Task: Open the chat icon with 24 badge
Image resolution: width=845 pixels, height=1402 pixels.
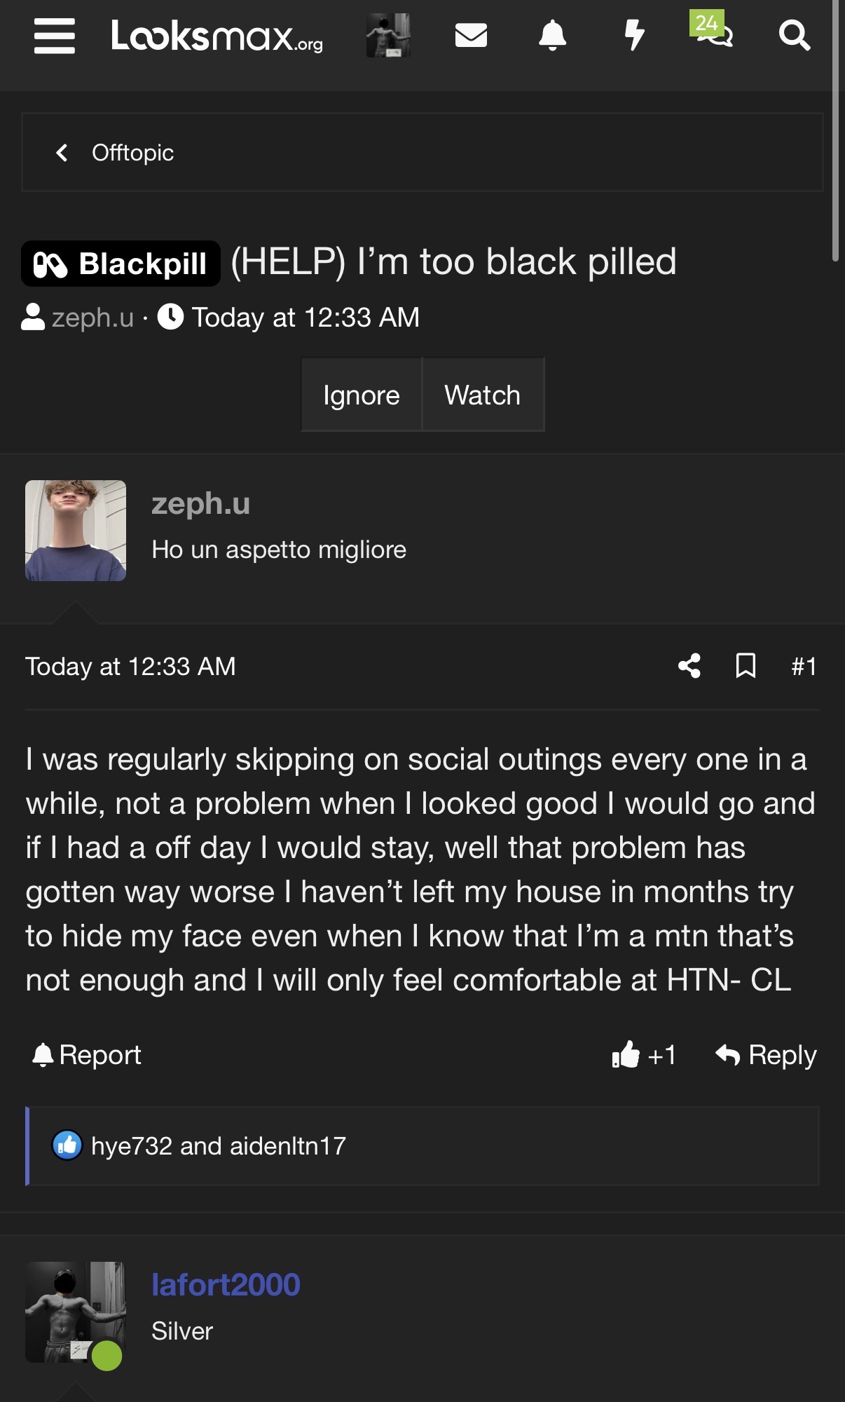Action: [713, 32]
